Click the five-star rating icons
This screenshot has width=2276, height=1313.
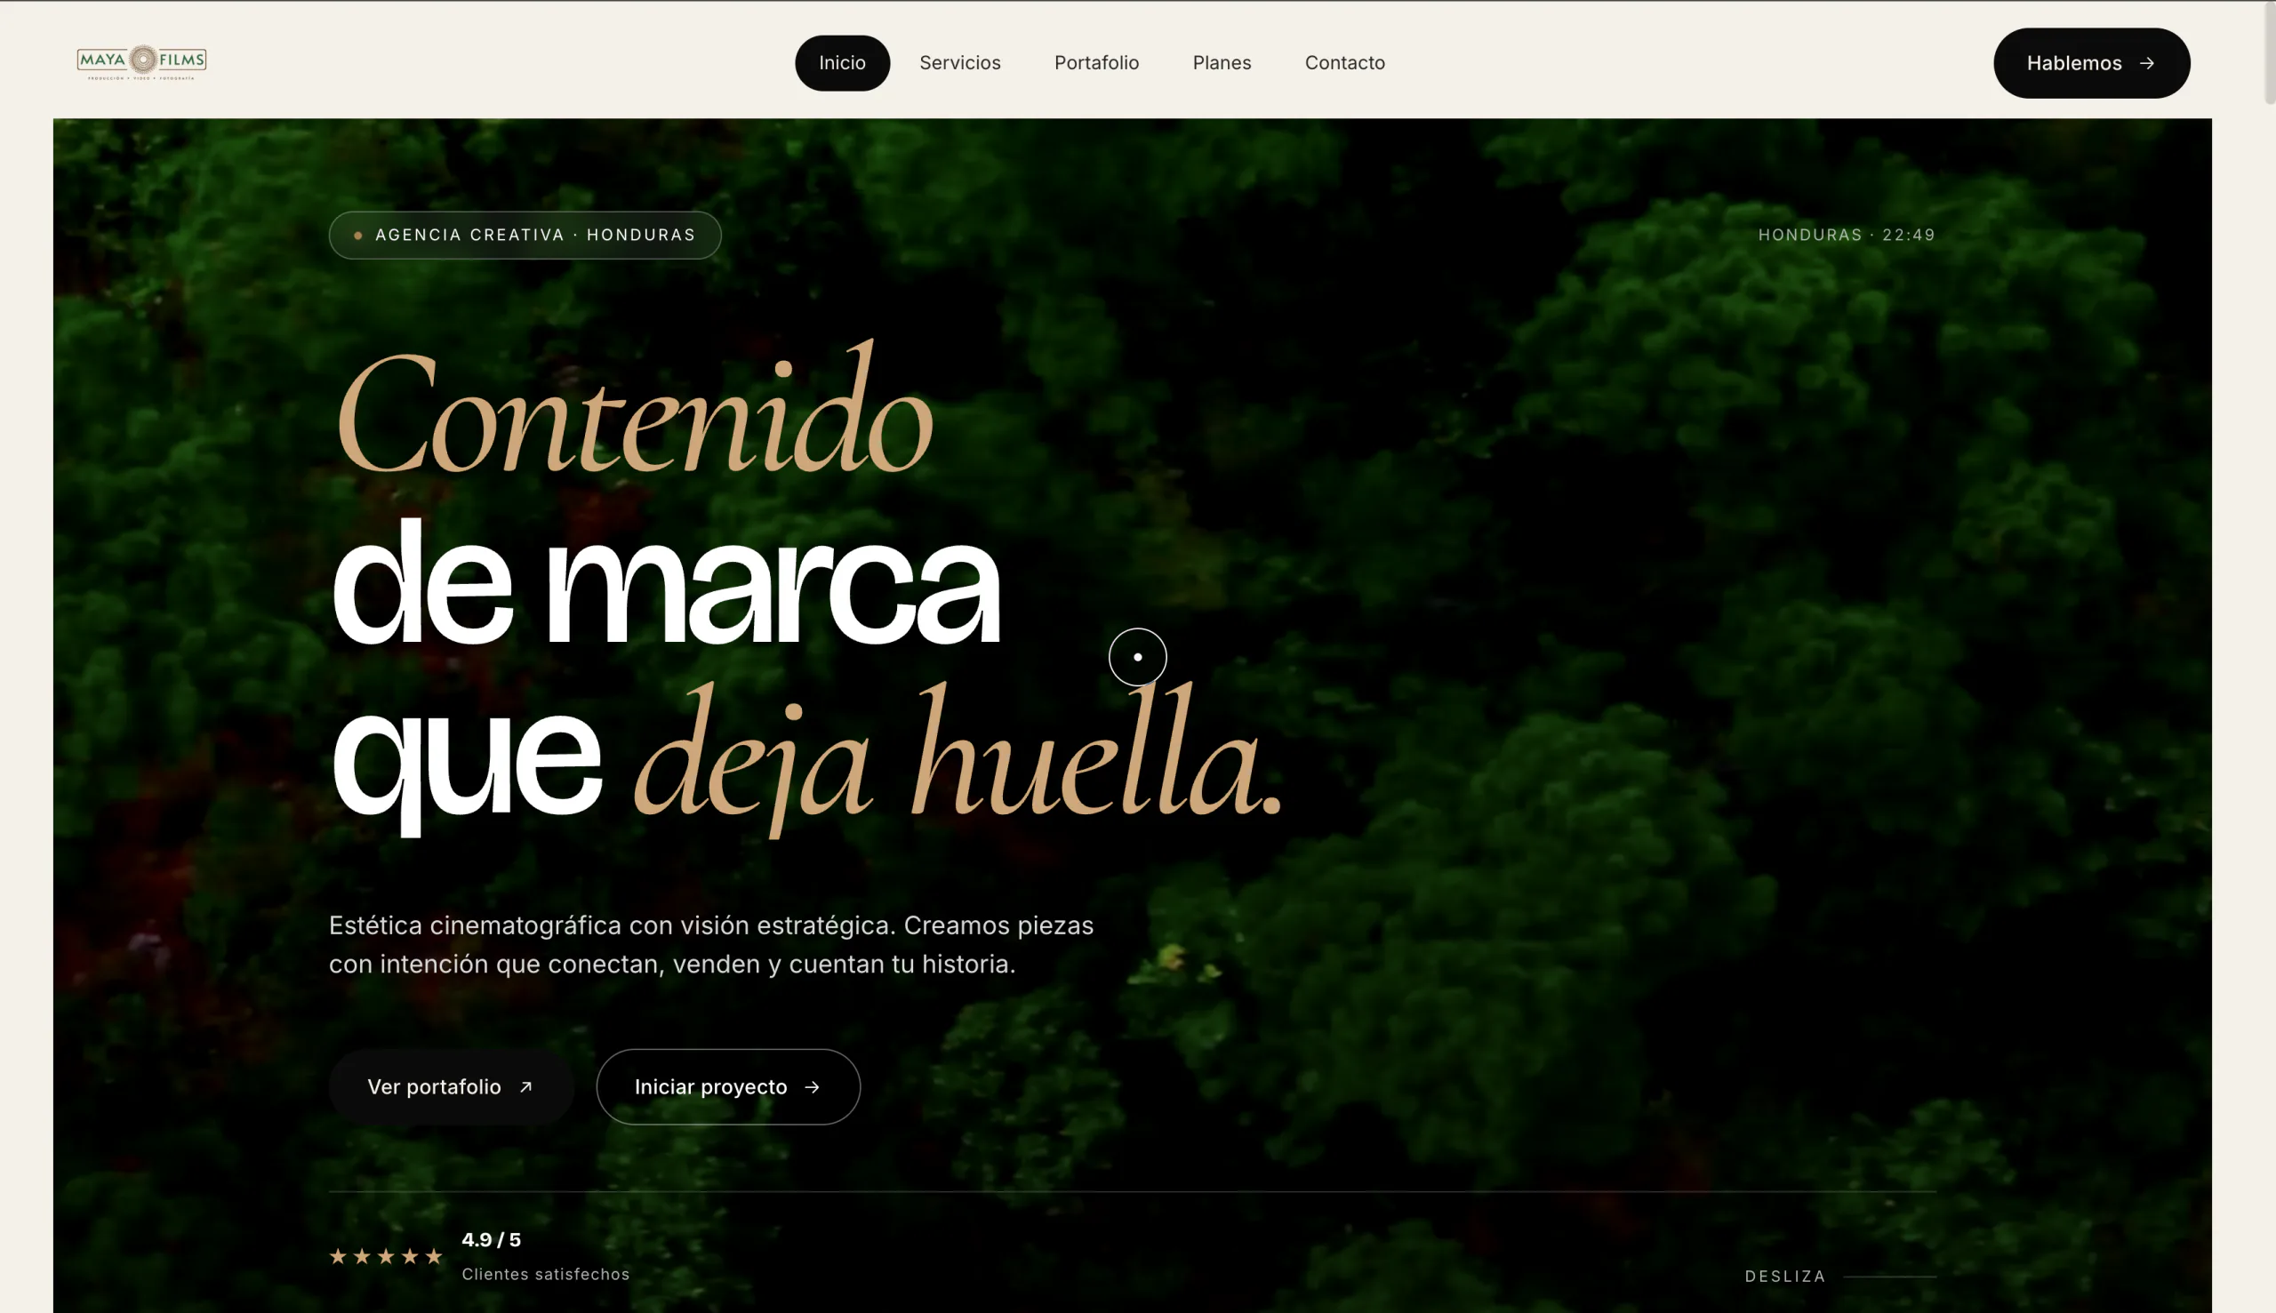click(386, 1256)
